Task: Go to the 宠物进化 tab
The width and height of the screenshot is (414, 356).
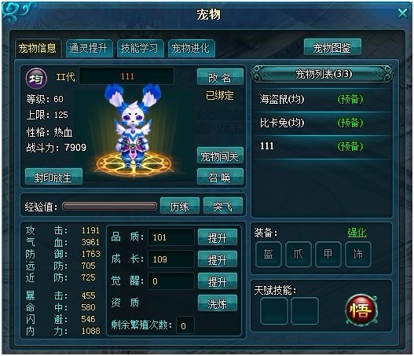Action: (x=191, y=48)
